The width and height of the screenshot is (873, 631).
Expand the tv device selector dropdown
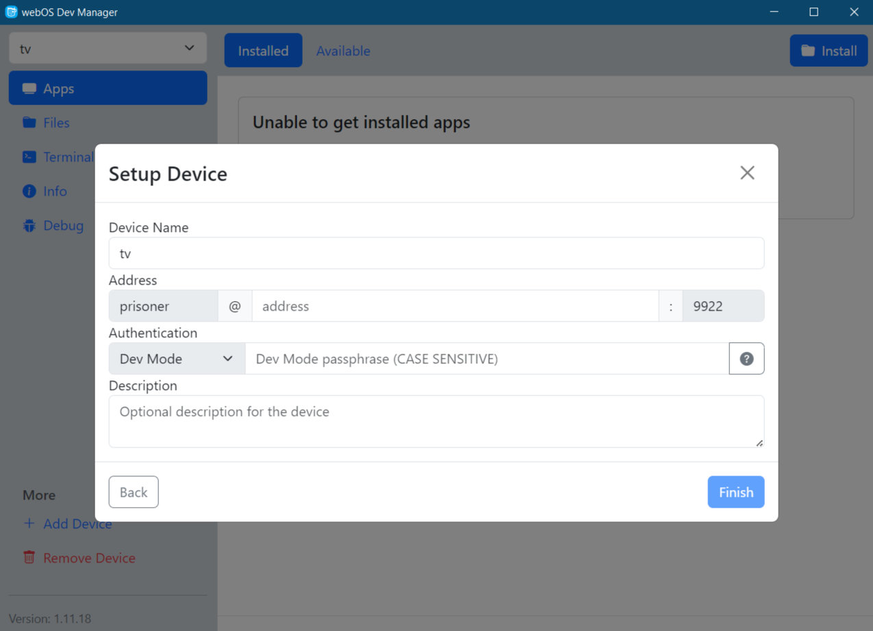(x=107, y=49)
